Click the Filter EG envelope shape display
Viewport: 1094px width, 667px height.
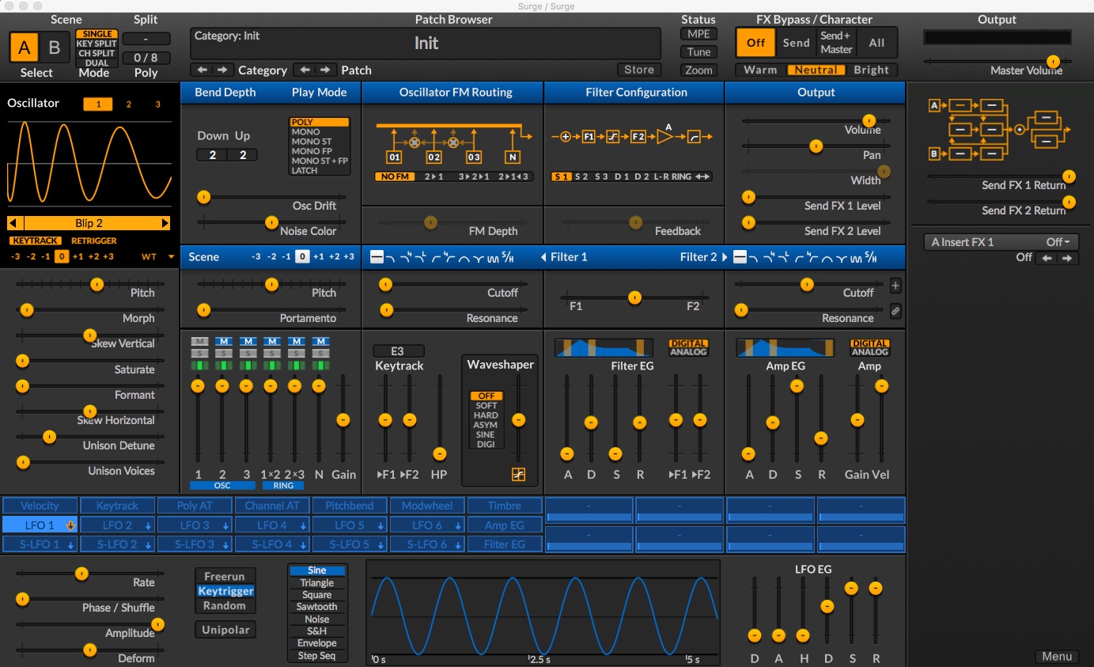coord(604,347)
